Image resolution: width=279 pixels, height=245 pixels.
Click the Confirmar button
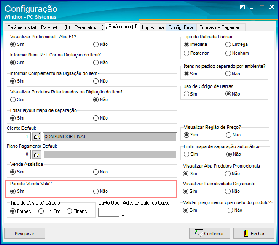pyautogui.click(x=209, y=234)
